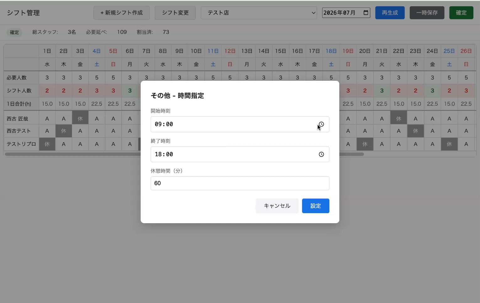Screen dimensions: 480x303
Task: Select 休 cell for テストリプロ on 25日
Action: coord(449,144)
